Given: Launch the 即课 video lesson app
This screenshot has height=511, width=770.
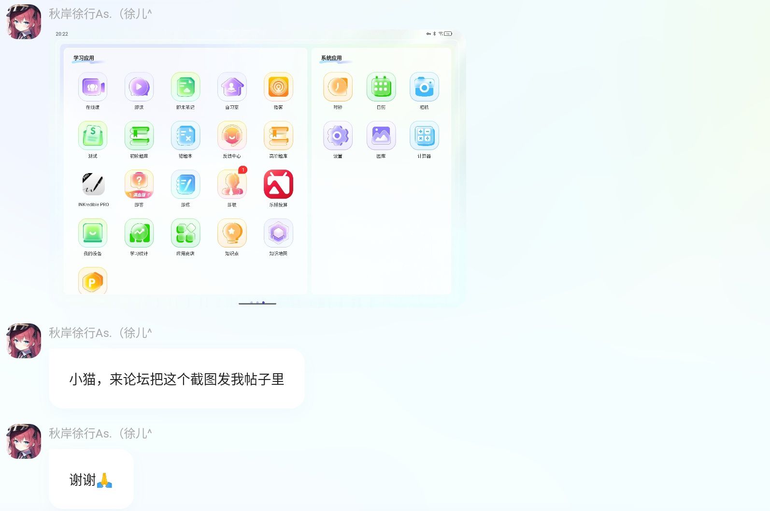Looking at the screenshot, I should click(x=139, y=88).
